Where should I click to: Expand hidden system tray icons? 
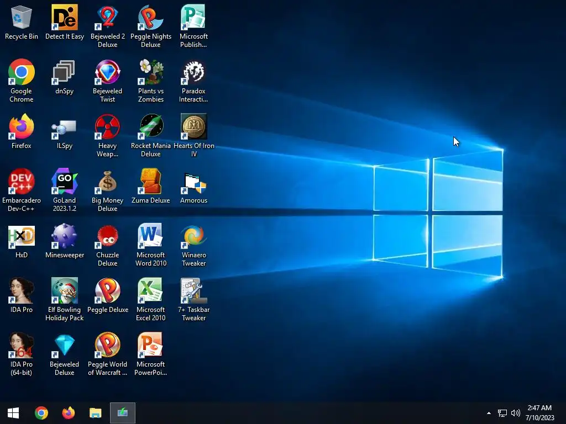point(489,413)
